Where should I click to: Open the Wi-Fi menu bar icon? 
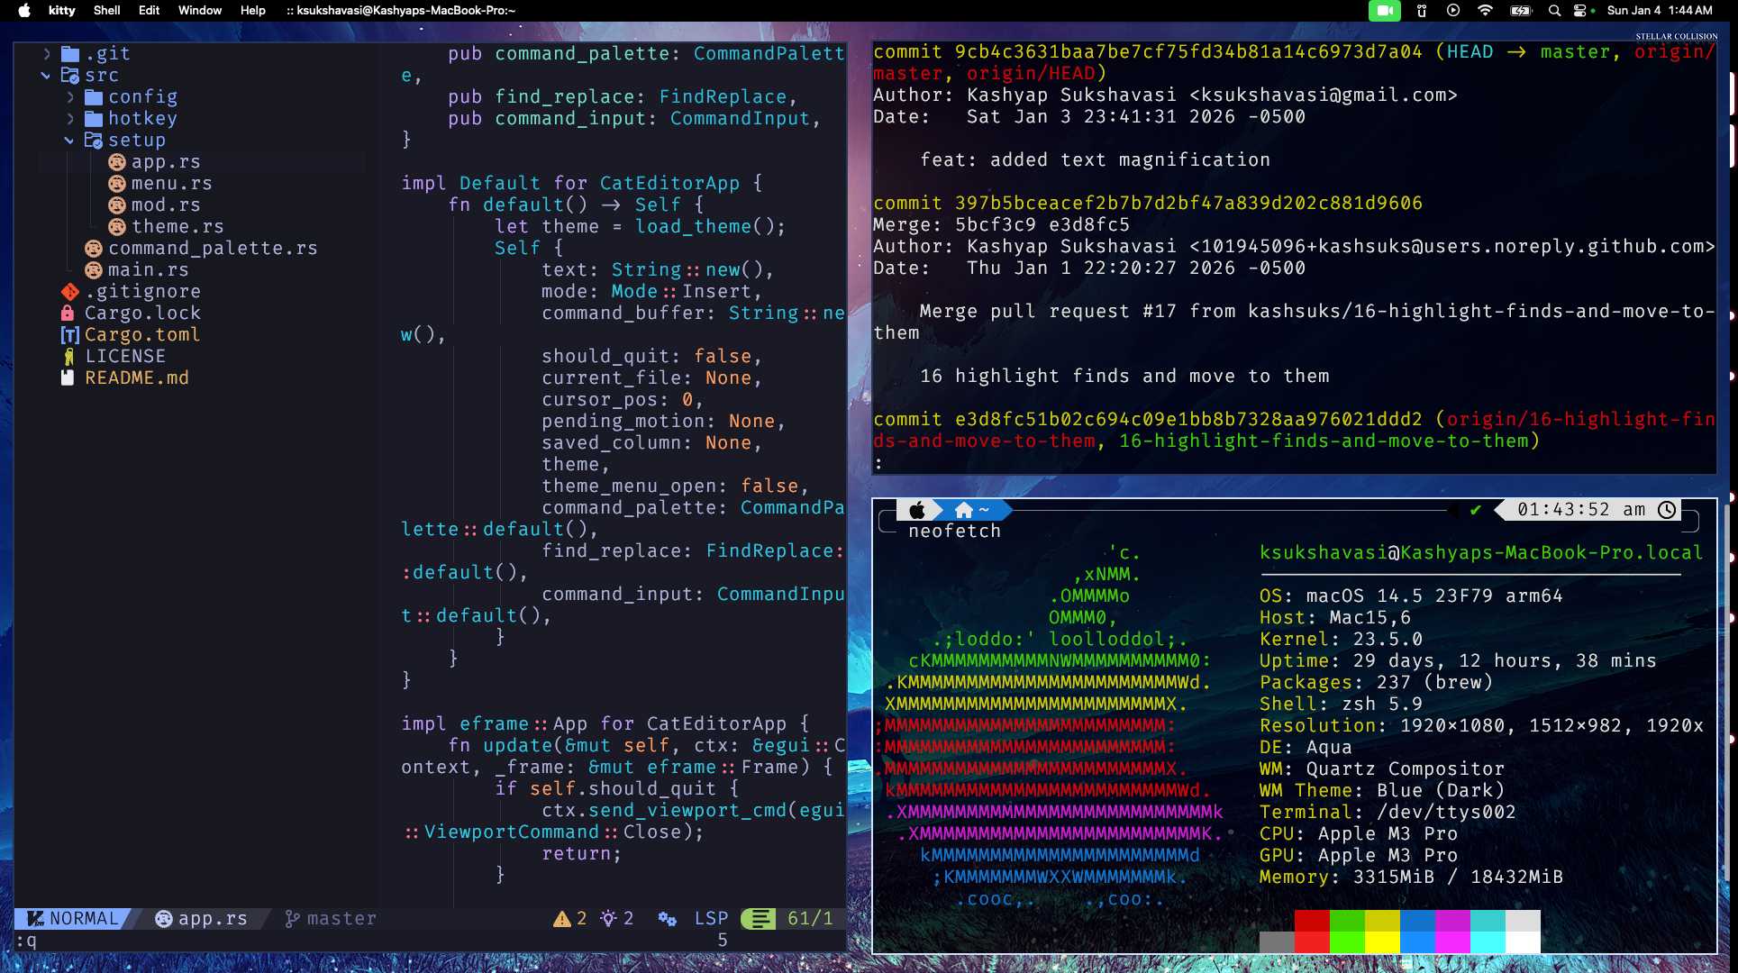1485,11
